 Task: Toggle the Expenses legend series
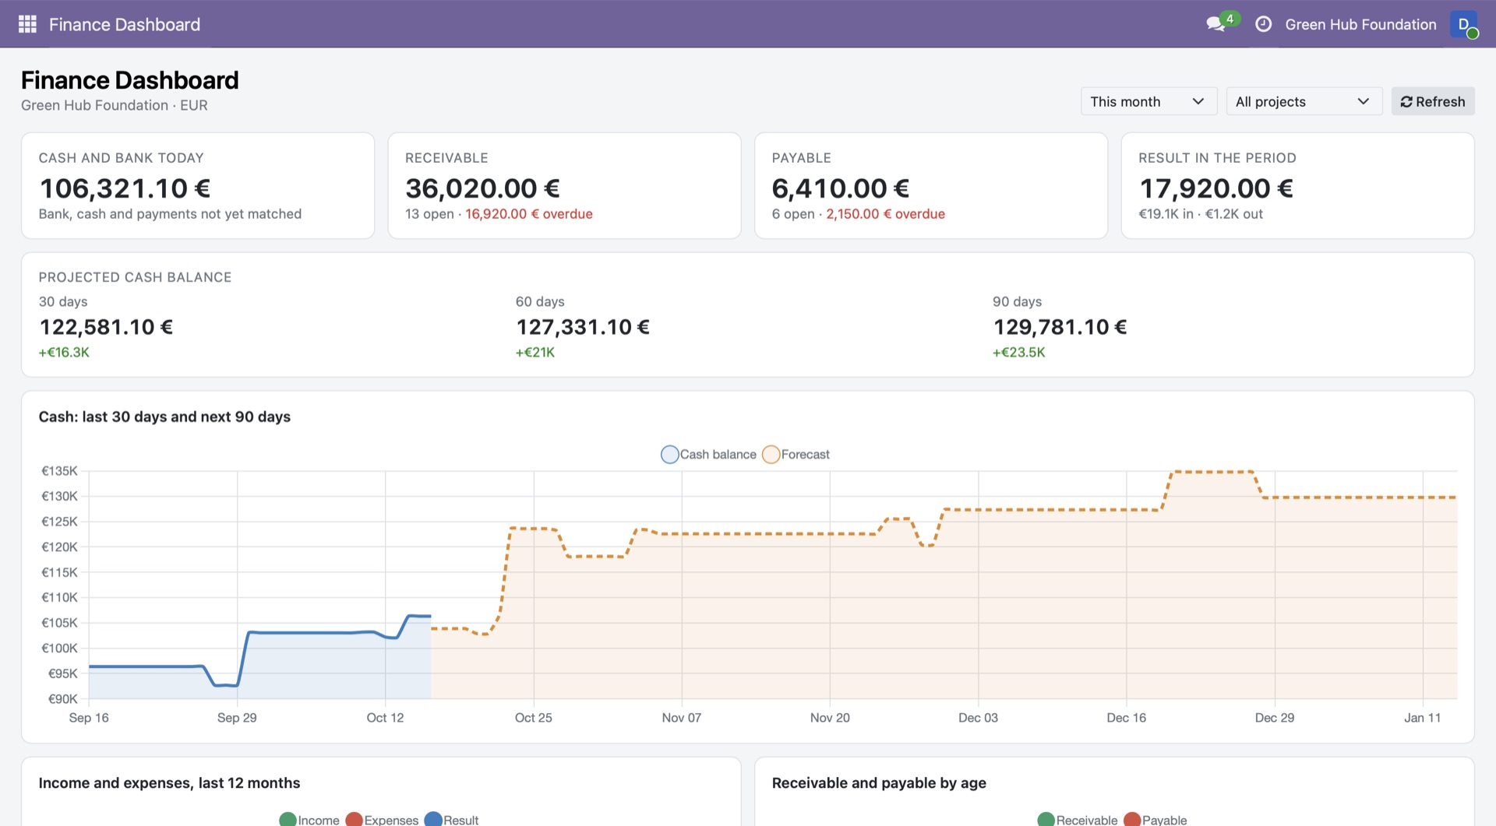point(382,819)
